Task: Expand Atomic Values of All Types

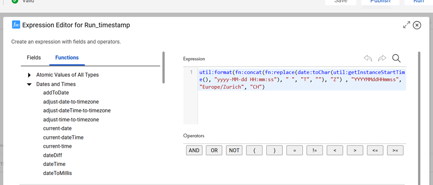Action: [x=29, y=75]
